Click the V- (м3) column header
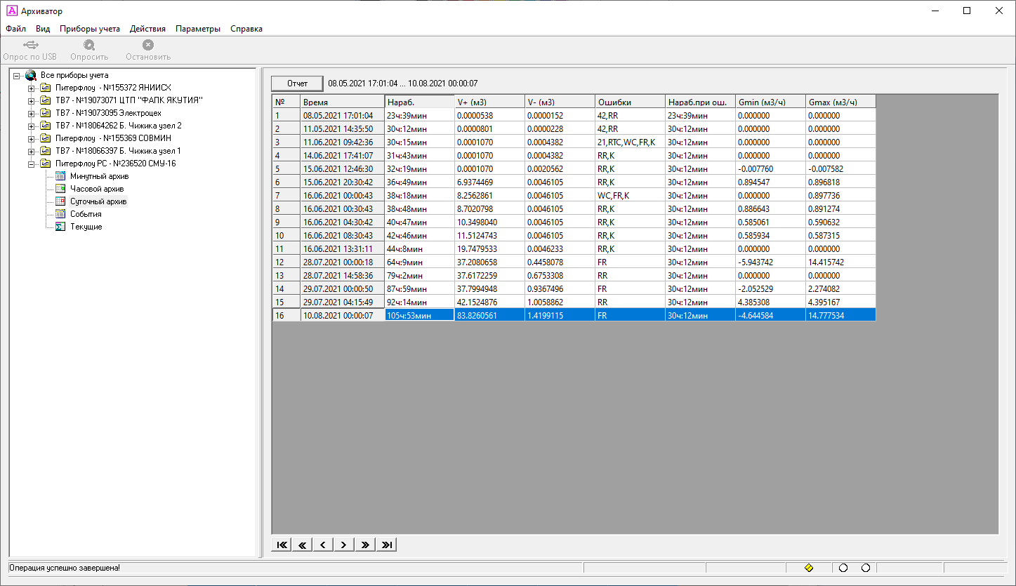 tap(560, 102)
